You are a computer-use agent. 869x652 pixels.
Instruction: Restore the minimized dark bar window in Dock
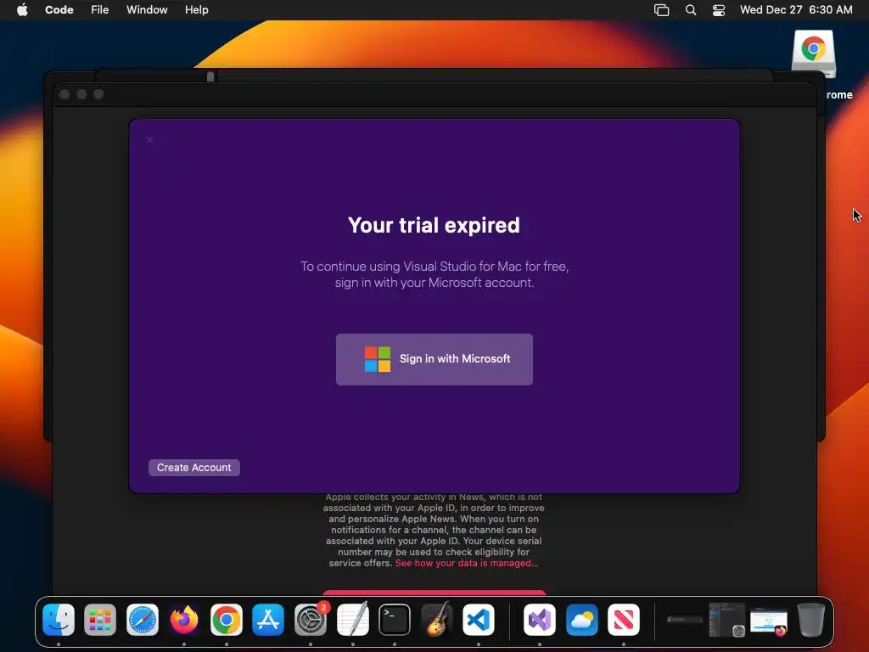coord(685,620)
